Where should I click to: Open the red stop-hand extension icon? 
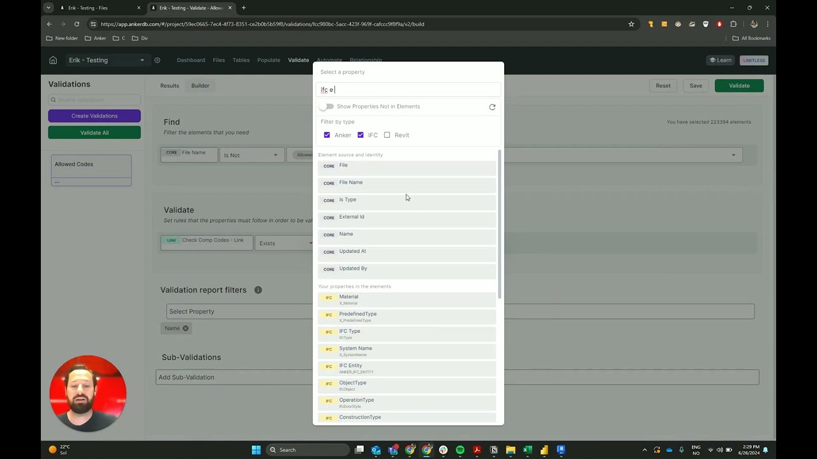tap(719, 24)
